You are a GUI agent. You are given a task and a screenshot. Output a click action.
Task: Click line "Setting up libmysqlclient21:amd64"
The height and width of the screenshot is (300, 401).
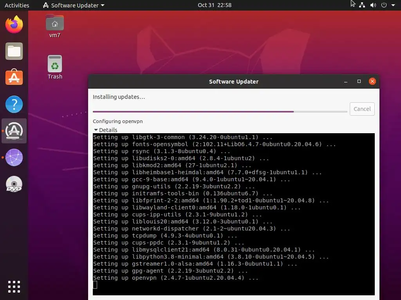coord(204,250)
